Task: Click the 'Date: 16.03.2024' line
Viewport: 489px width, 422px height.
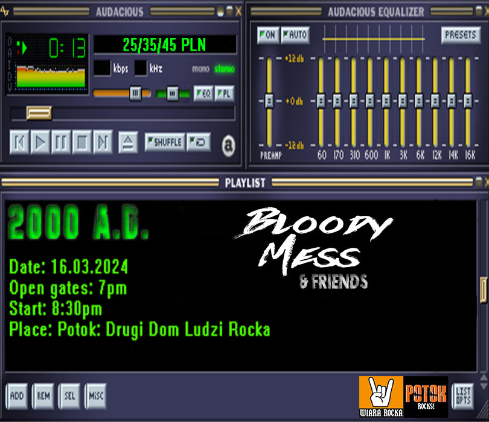Action: pos(68,266)
